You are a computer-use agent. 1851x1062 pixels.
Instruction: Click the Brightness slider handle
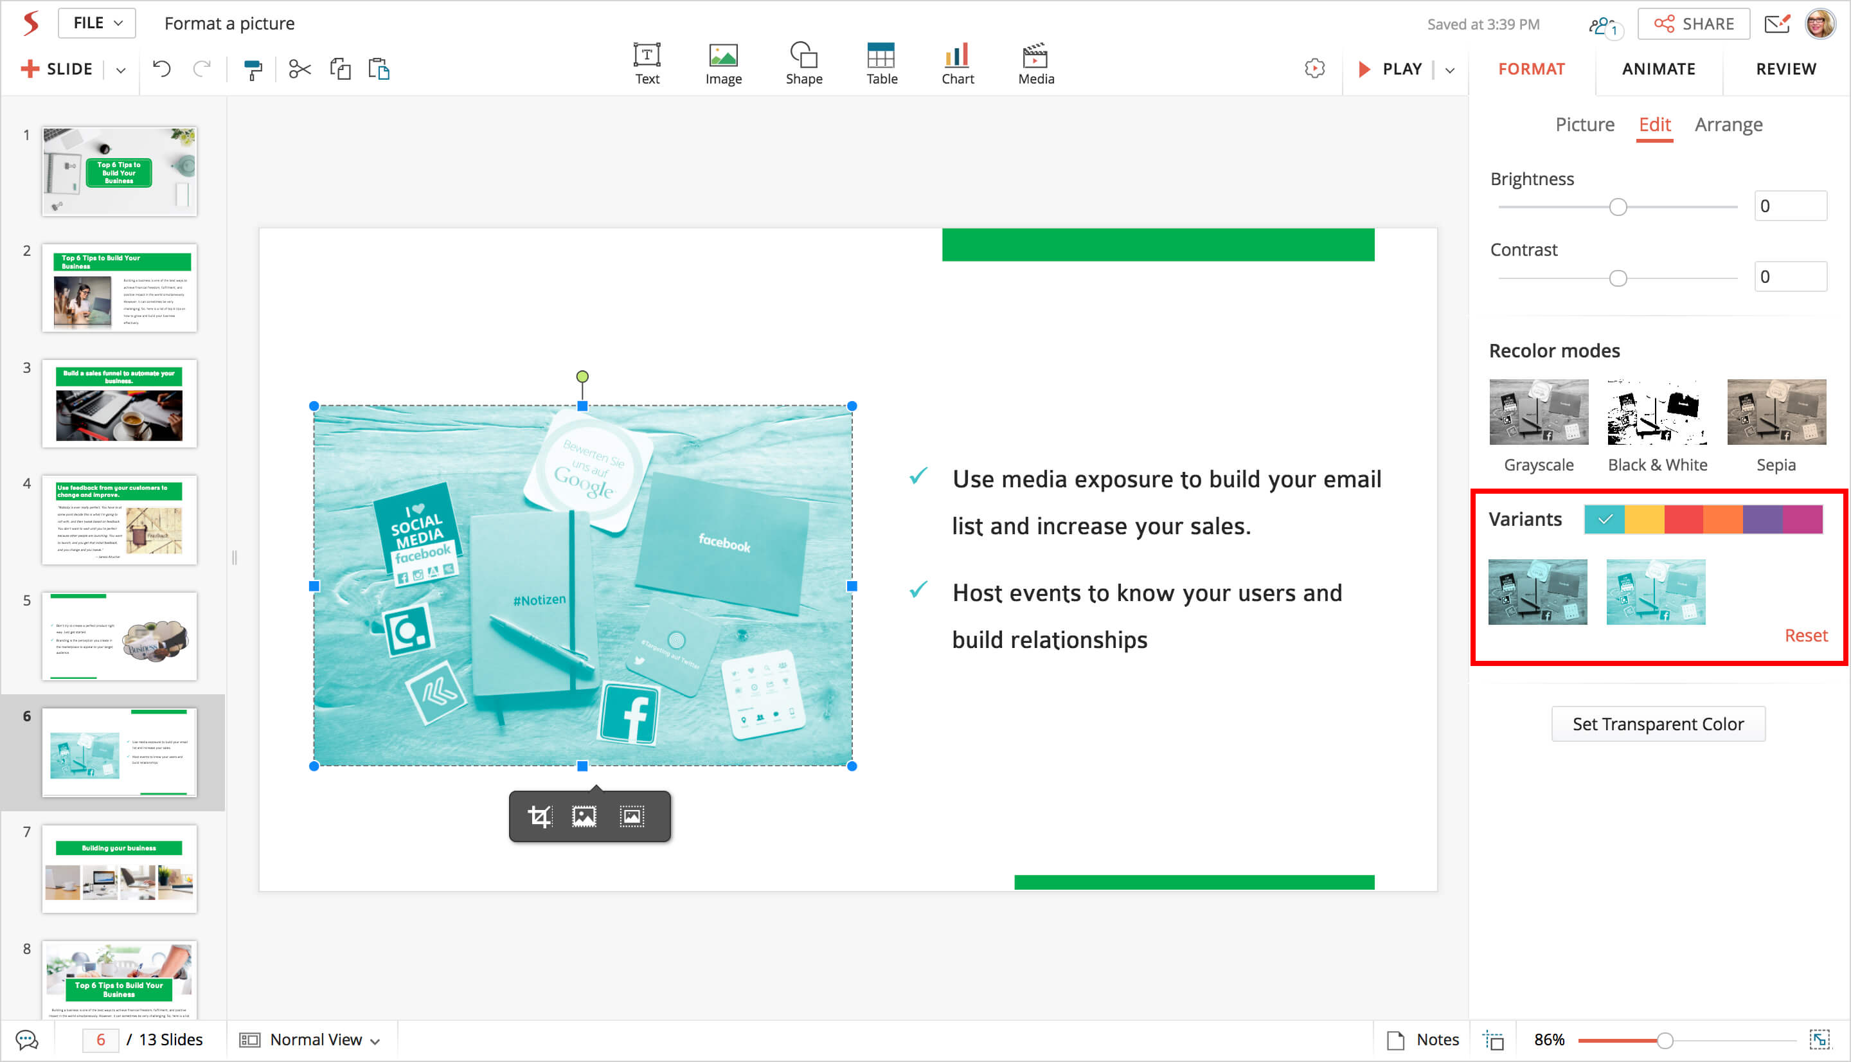[x=1618, y=207]
